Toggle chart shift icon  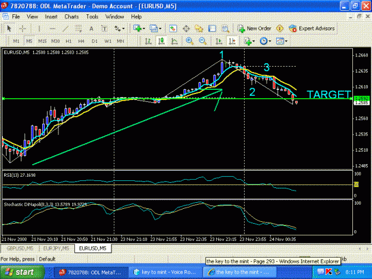(232, 41)
